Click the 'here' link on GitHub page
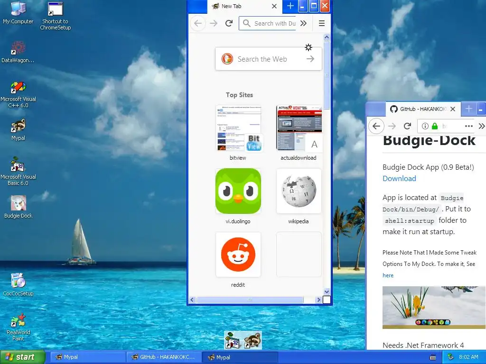Screen dimensions: 486x364 click(388, 275)
